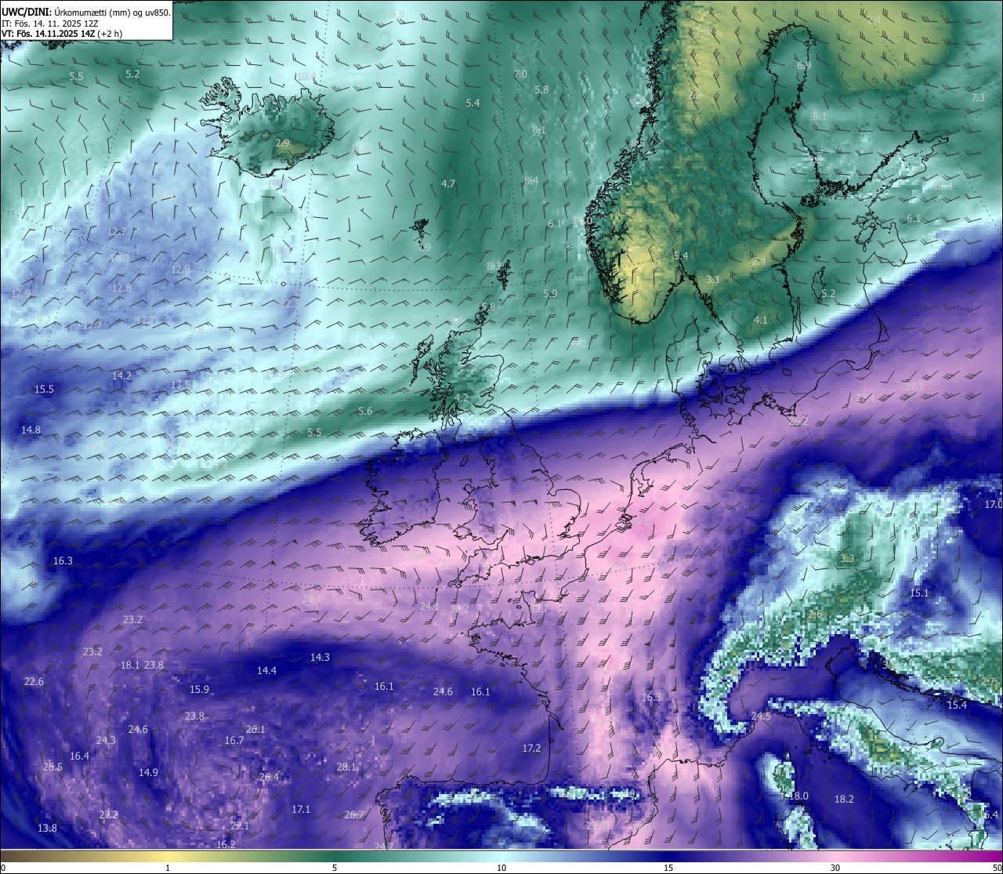1003x874 pixels.
Task: Click the 'VT: Fös. 14.11.2025 14Z (+2 h)' line
Action: [62, 34]
